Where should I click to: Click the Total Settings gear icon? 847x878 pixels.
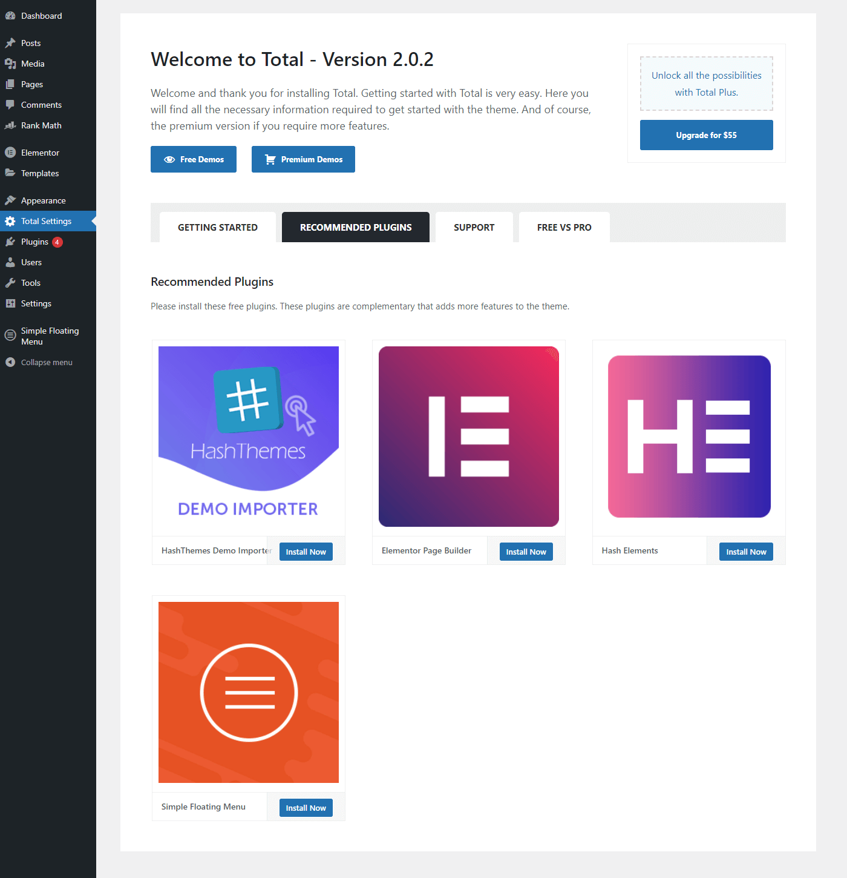tap(10, 221)
